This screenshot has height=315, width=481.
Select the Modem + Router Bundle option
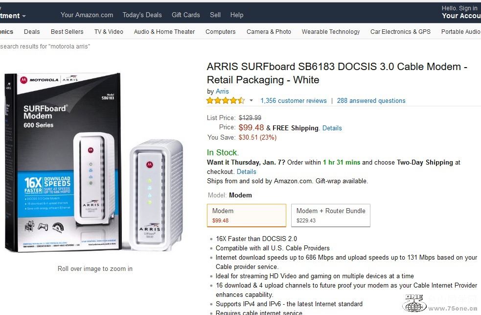(x=331, y=215)
